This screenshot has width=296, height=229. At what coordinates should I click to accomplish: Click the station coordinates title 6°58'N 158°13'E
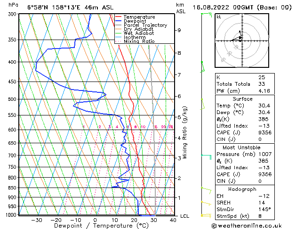[x=54, y=8]
